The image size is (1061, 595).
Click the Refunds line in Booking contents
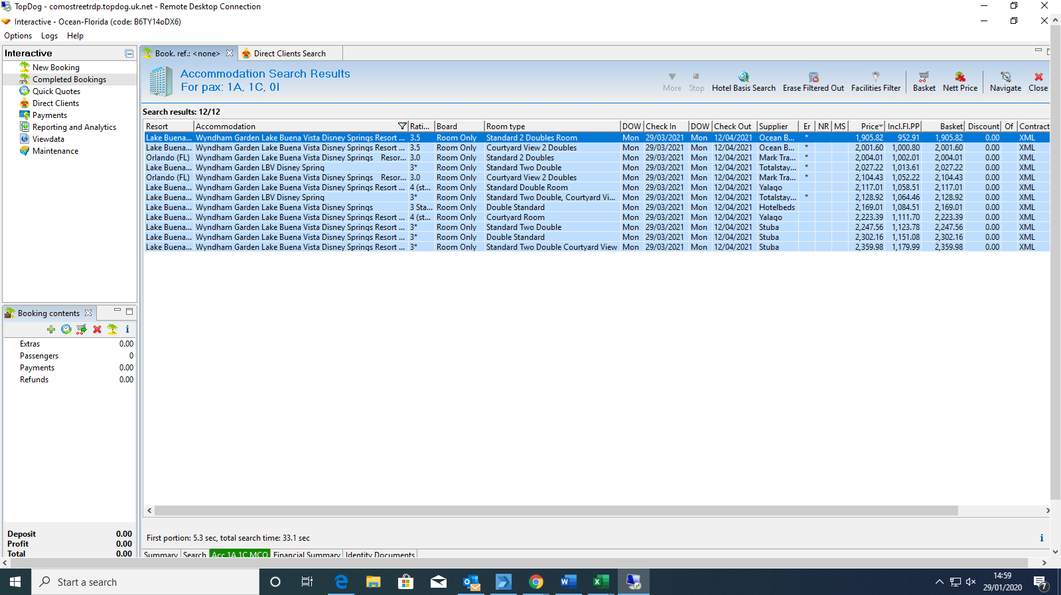pyautogui.click(x=70, y=380)
